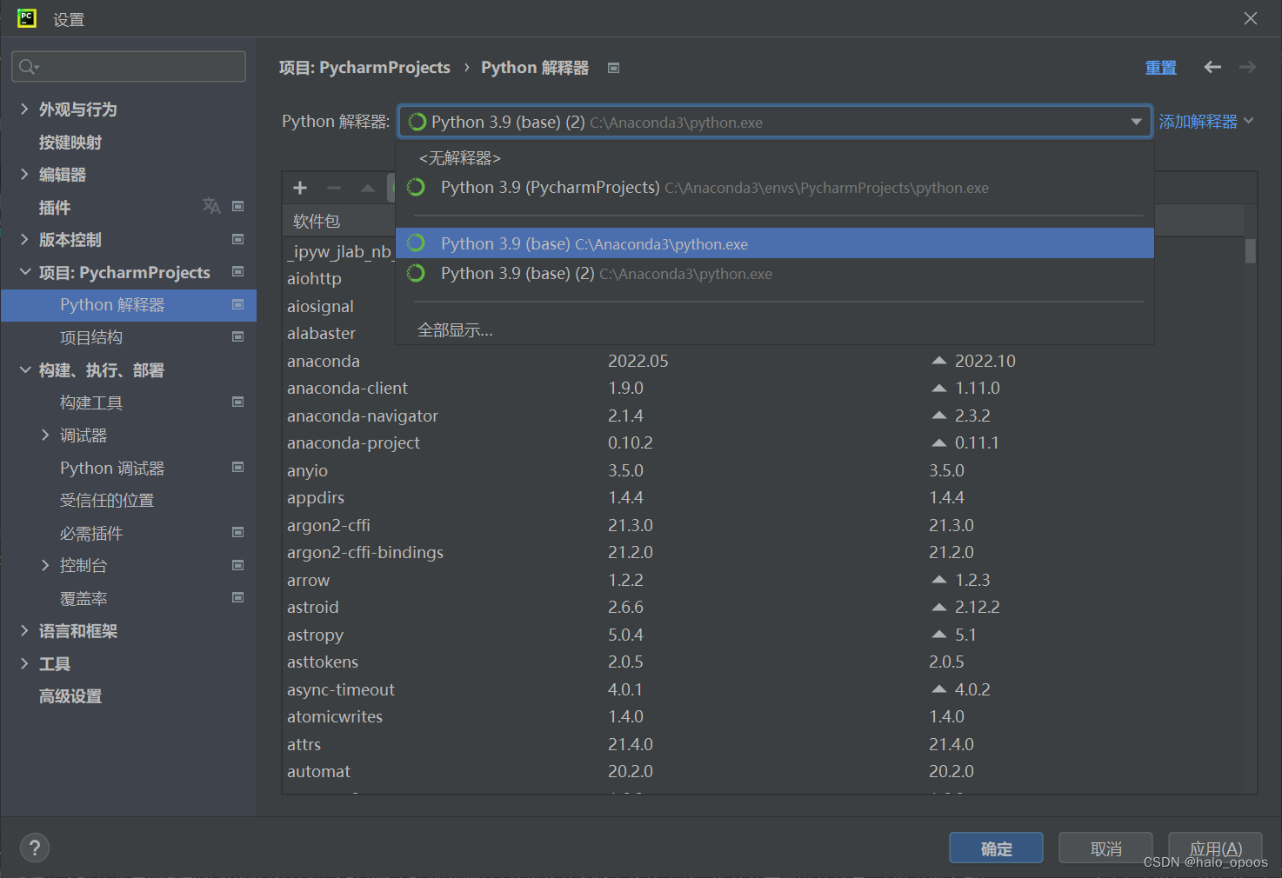Image resolution: width=1282 pixels, height=878 pixels.
Task: Click the 重置 link
Action: coord(1160,67)
